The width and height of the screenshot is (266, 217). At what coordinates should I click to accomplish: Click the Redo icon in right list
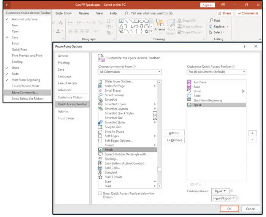(x=189, y=96)
